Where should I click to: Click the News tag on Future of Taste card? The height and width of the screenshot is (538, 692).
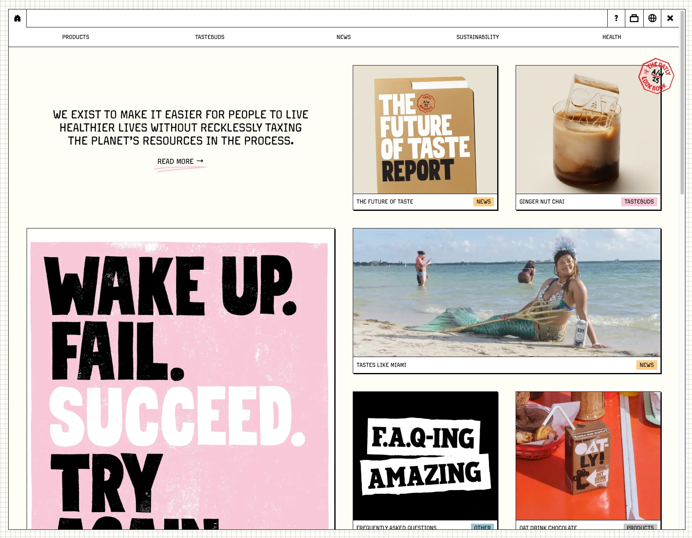(483, 202)
